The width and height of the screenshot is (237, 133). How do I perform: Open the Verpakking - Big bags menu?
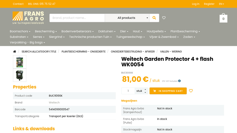click(27, 43)
